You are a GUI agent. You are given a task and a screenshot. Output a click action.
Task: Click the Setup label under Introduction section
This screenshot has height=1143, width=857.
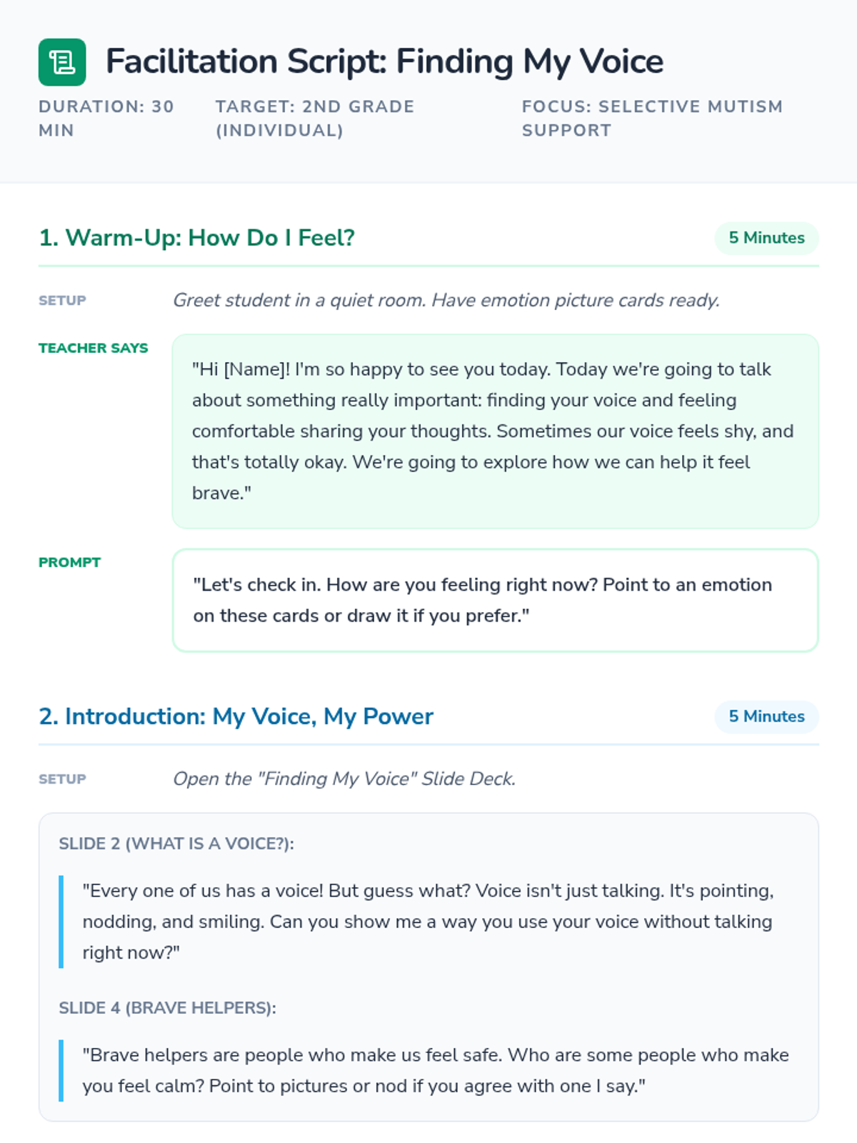pyautogui.click(x=62, y=779)
